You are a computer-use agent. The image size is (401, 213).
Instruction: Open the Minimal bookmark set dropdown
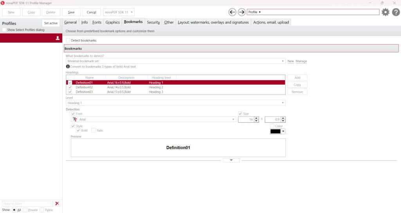click(175, 61)
